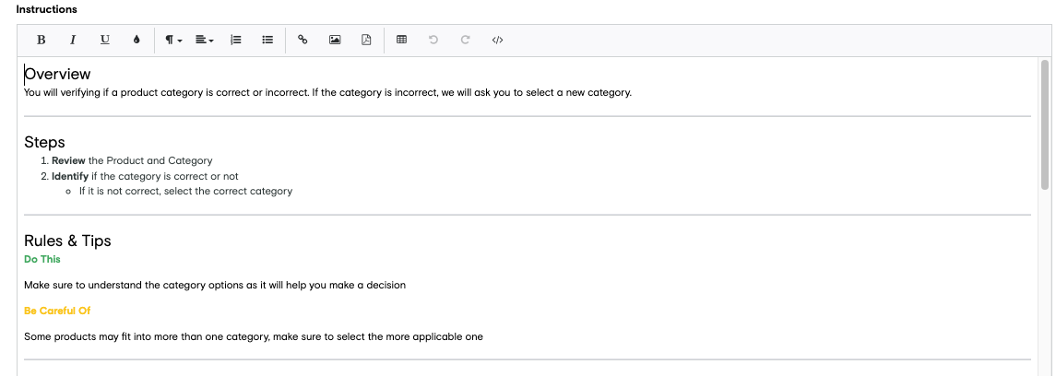This screenshot has width=1056, height=376.
Task: Toggle underline formatting
Action: pyautogui.click(x=104, y=40)
